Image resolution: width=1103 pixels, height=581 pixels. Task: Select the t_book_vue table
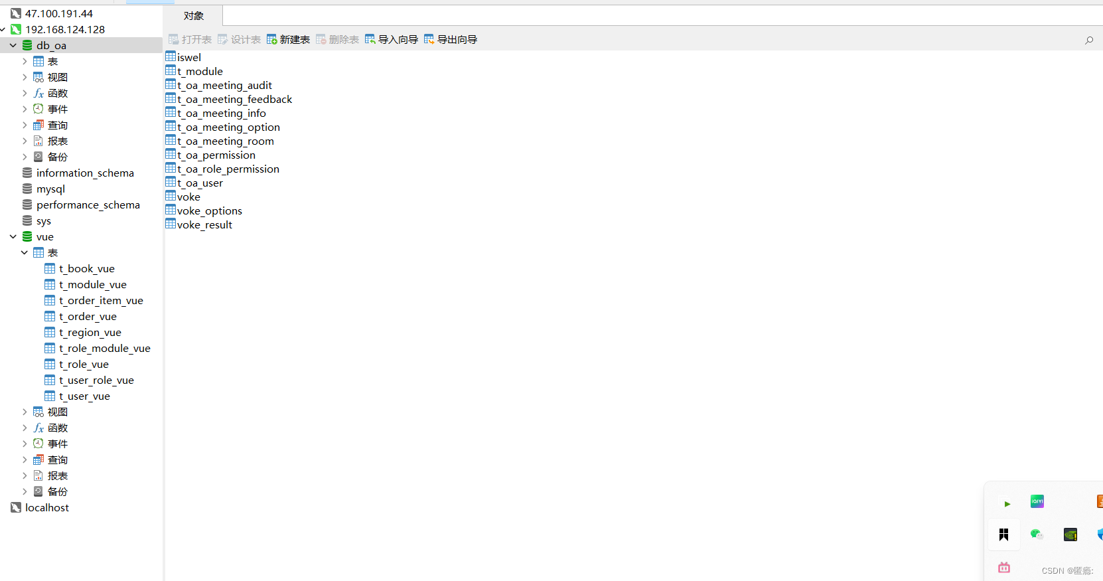click(x=86, y=268)
